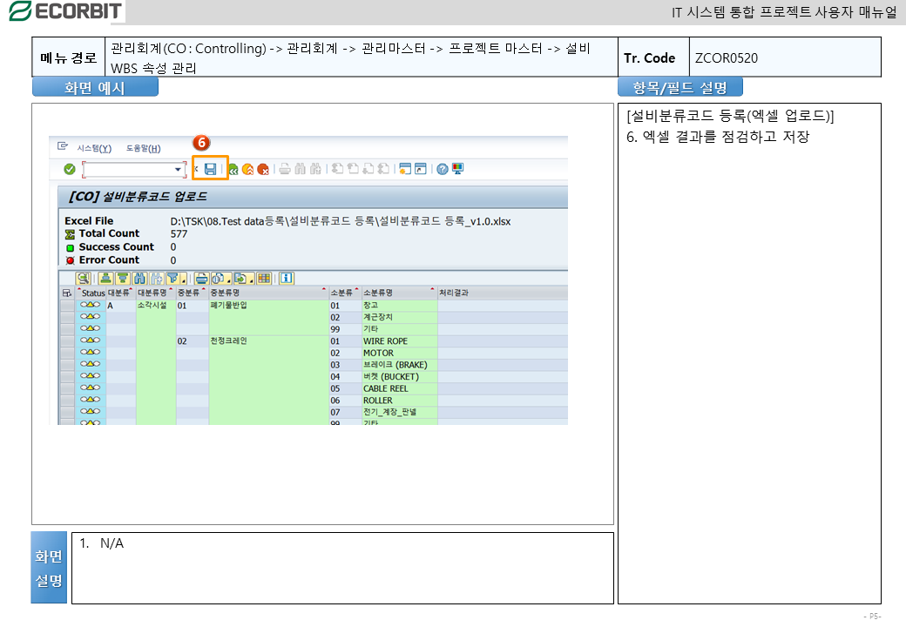Expand the ALV export dropdown arrow

252,280
